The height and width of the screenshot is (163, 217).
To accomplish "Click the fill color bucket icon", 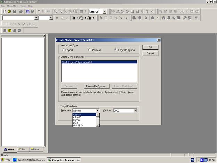I will [81, 18].
